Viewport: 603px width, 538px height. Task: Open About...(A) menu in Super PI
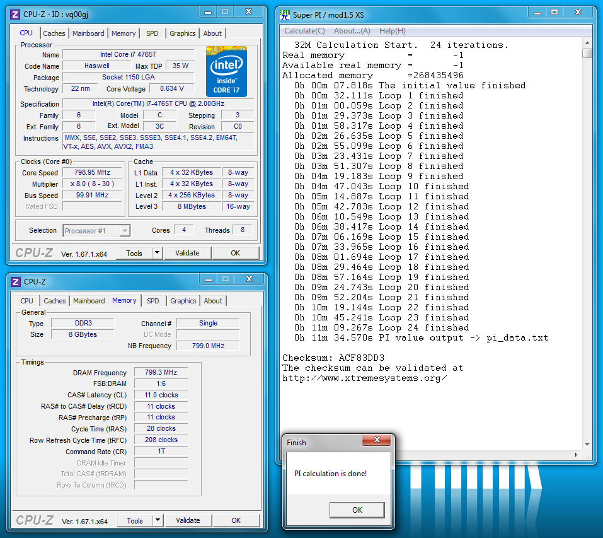tap(352, 31)
